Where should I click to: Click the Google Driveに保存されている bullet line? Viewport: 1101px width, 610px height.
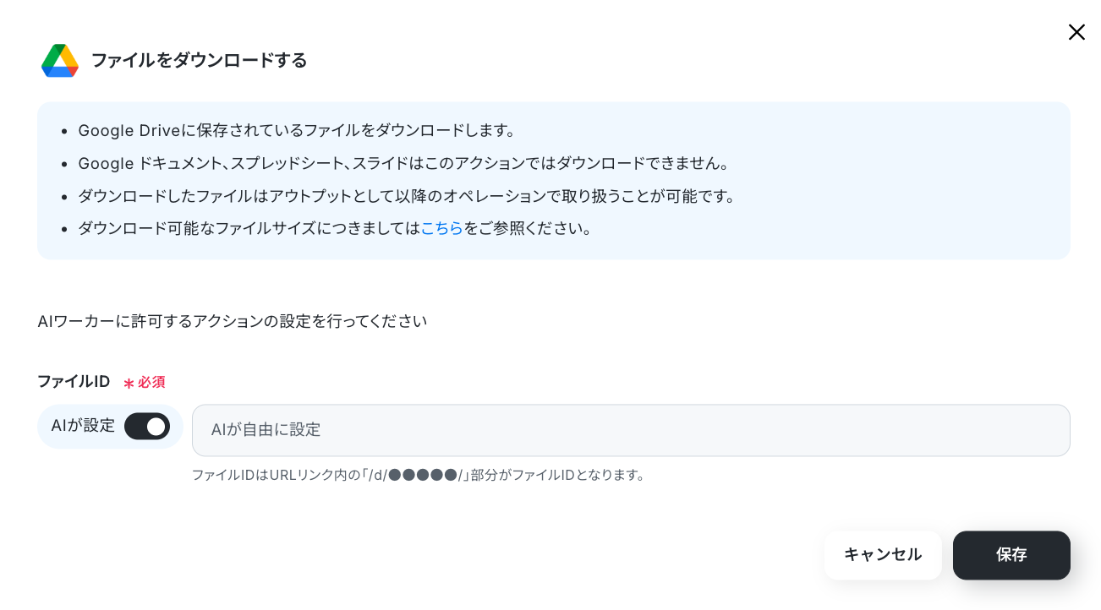click(x=297, y=131)
